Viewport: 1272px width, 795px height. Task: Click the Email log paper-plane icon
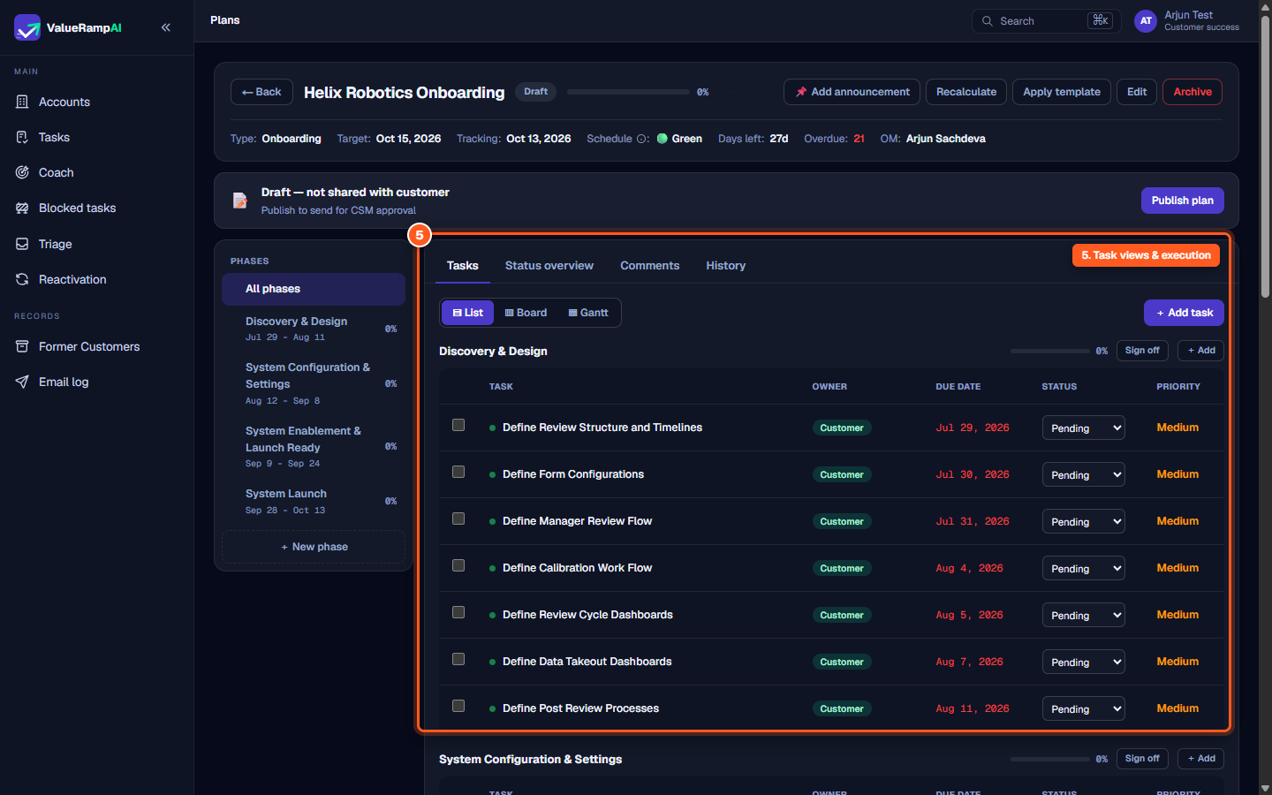pyautogui.click(x=22, y=382)
